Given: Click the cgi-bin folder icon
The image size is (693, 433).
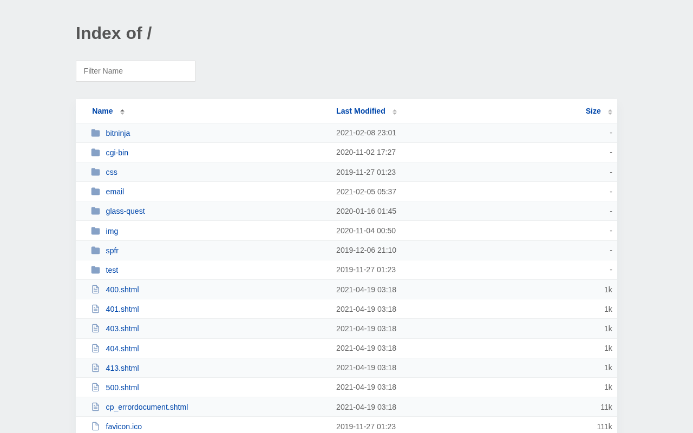Looking at the screenshot, I should click(x=95, y=153).
